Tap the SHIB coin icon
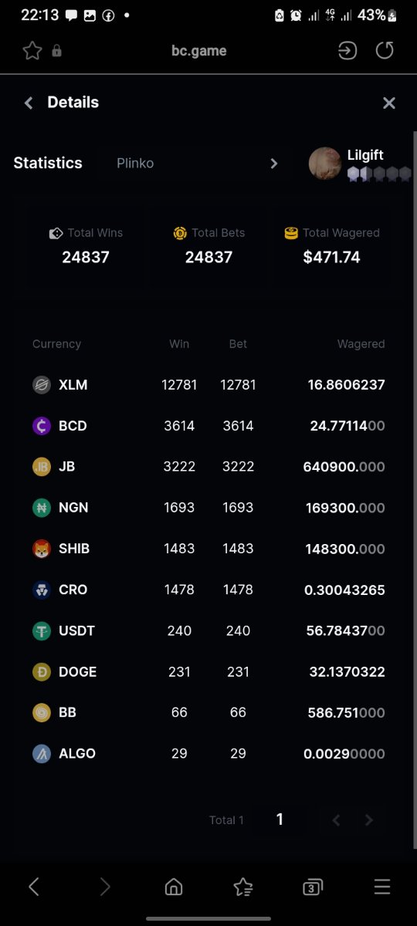This screenshot has width=417, height=926. (42, 549)
